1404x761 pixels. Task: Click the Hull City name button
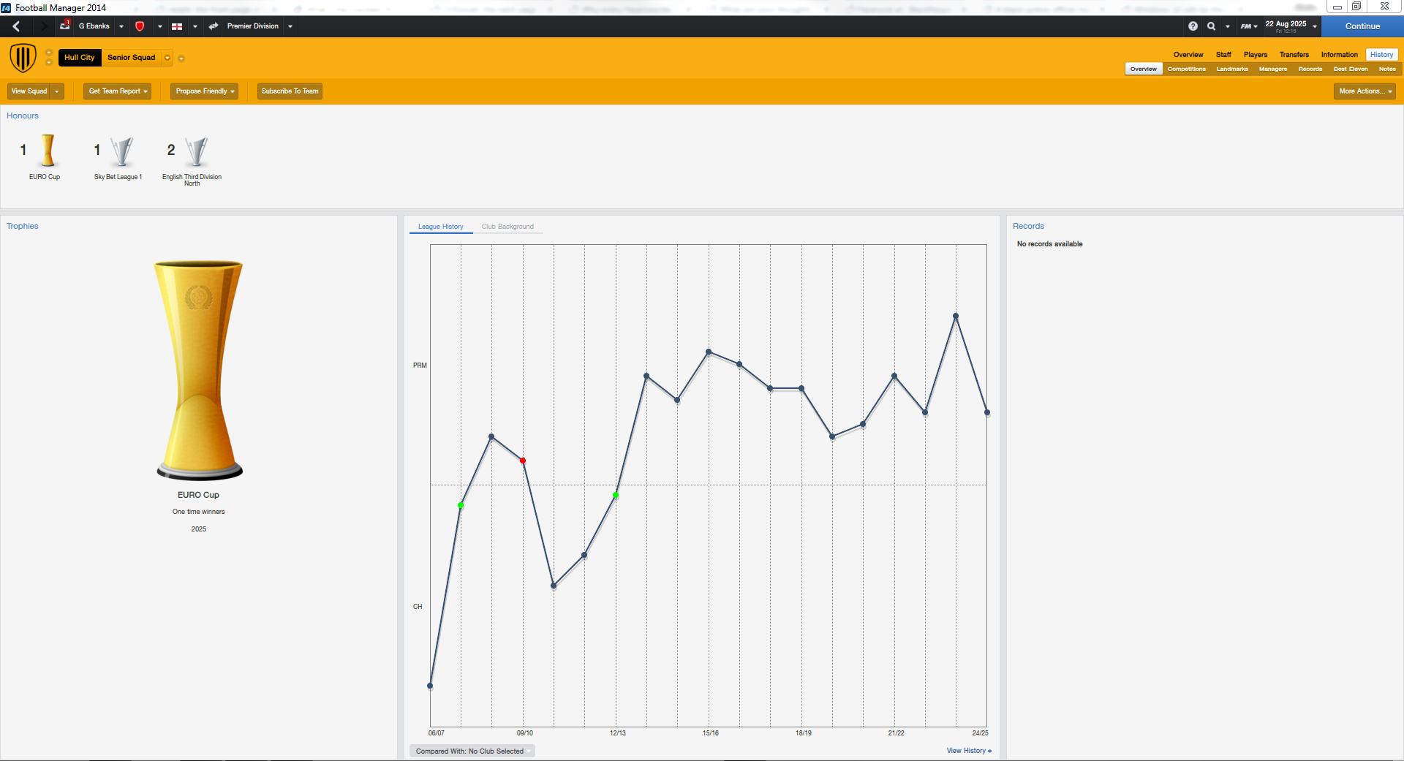(x=80, y=58)
